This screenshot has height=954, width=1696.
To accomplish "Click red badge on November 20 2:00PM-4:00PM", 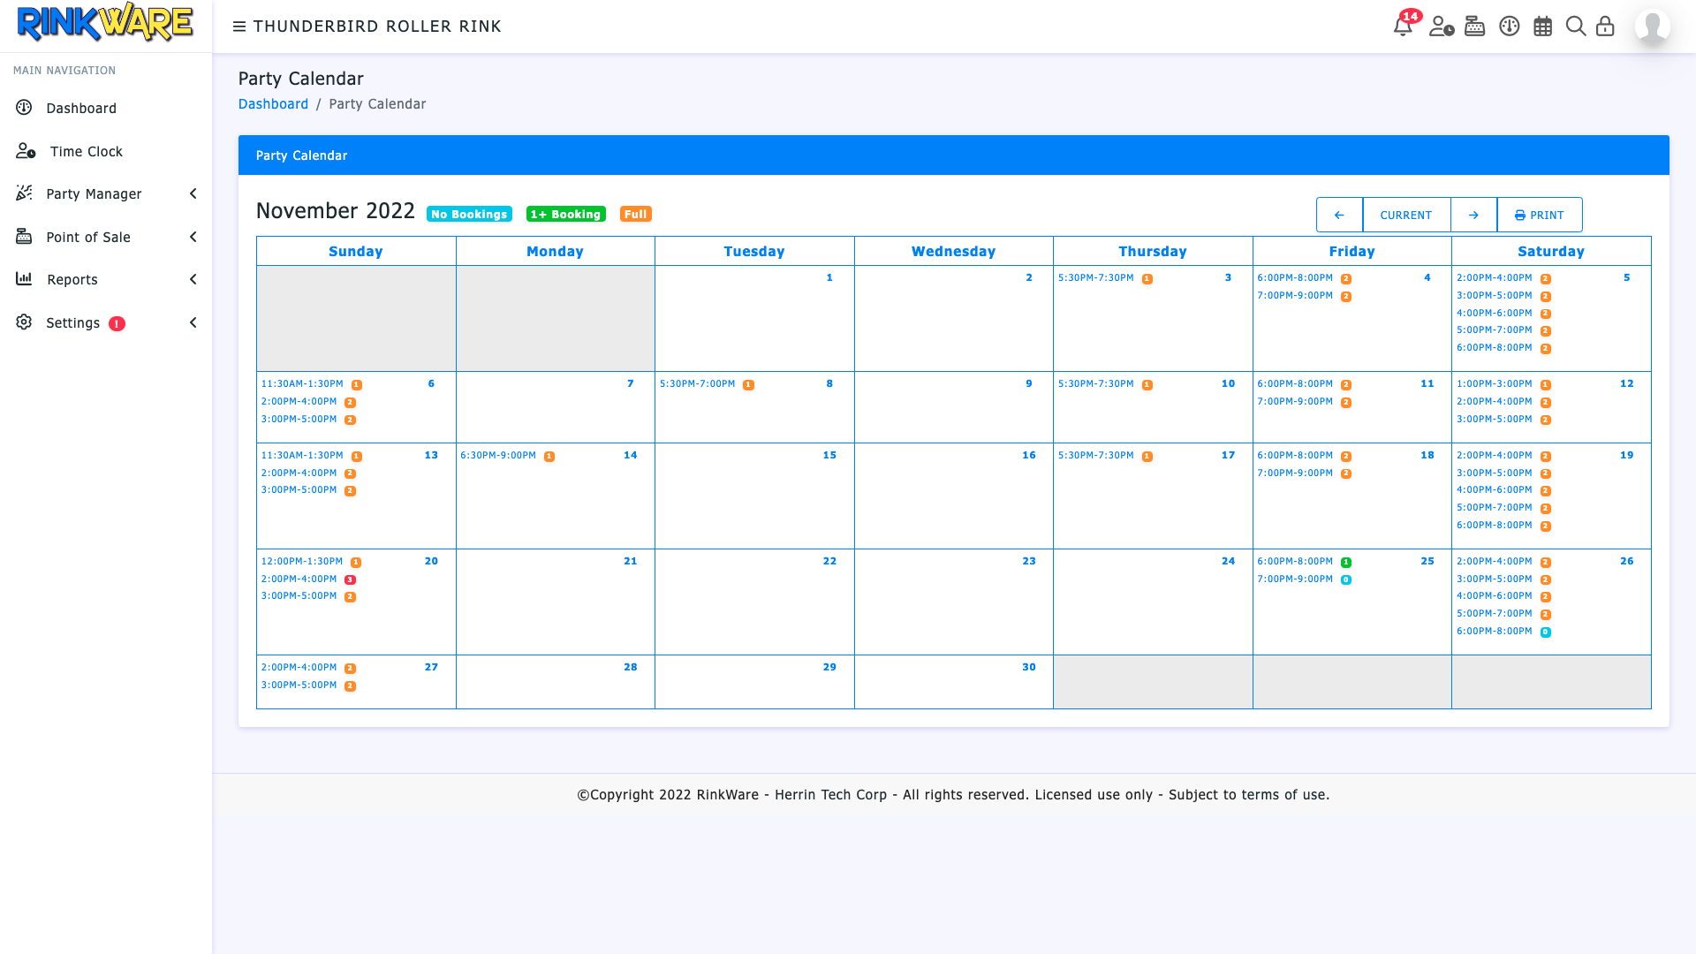I will pyautogui.click(x=350, y=580).
